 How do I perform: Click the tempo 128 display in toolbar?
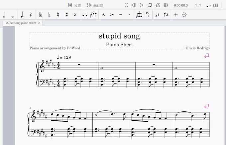coord(212,5)
